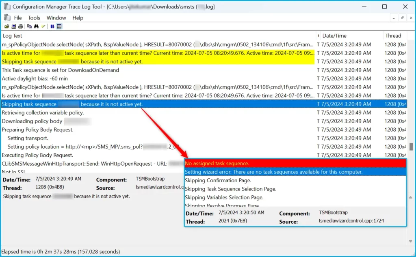Click 'Skipping Task Sequence Selection Page.' row

(295, 189)
